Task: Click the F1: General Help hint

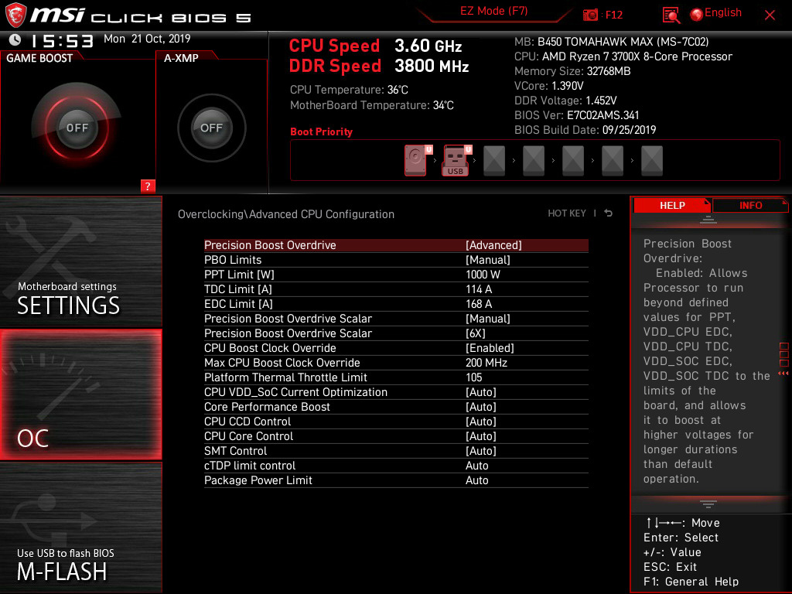Action: (x=691, y=582)
